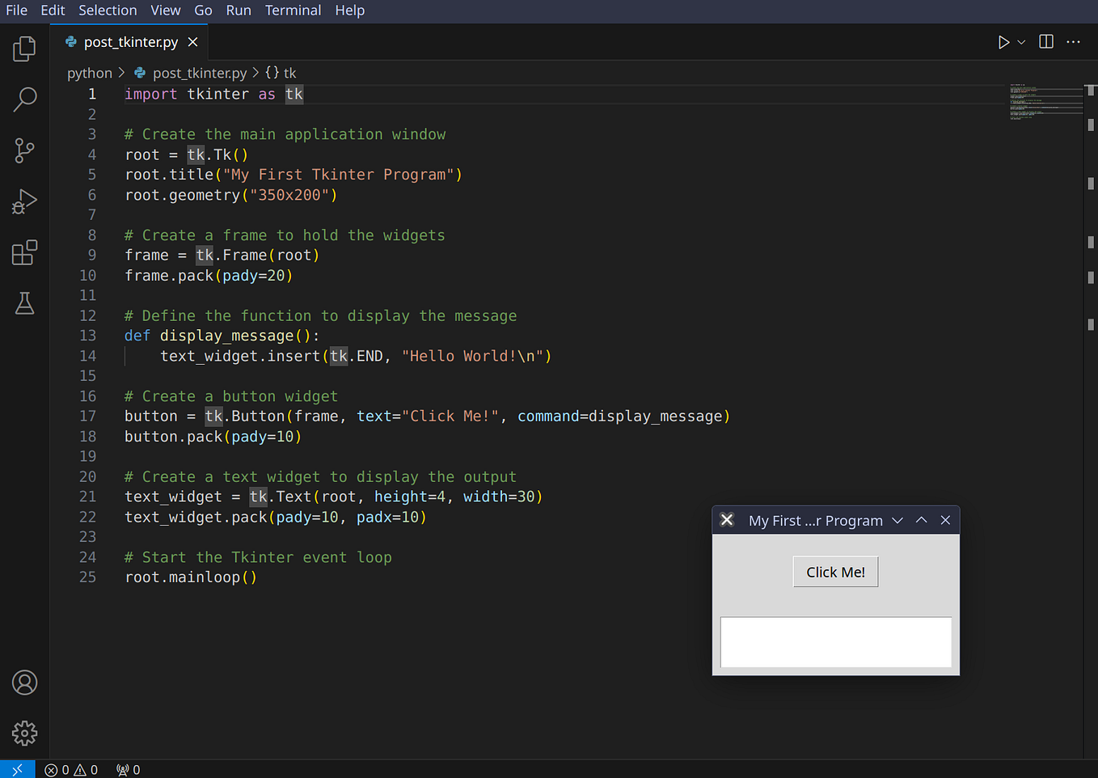This screenshot has height=778, width=1098.
Task: Click inside the empty text widget of Tkinter window
Action: coord(835,641)
